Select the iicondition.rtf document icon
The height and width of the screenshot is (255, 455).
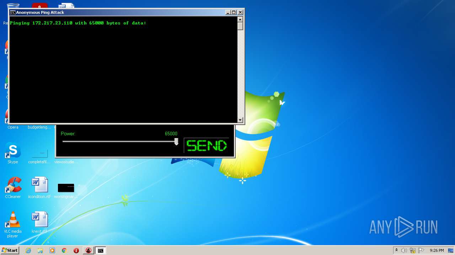click(39, 188)
